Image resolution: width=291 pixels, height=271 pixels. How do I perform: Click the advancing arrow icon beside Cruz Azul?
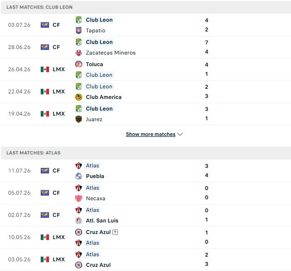115,232
